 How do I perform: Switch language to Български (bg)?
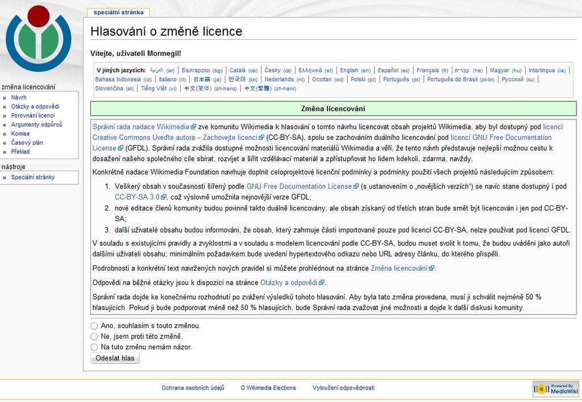tap(202, 70)
